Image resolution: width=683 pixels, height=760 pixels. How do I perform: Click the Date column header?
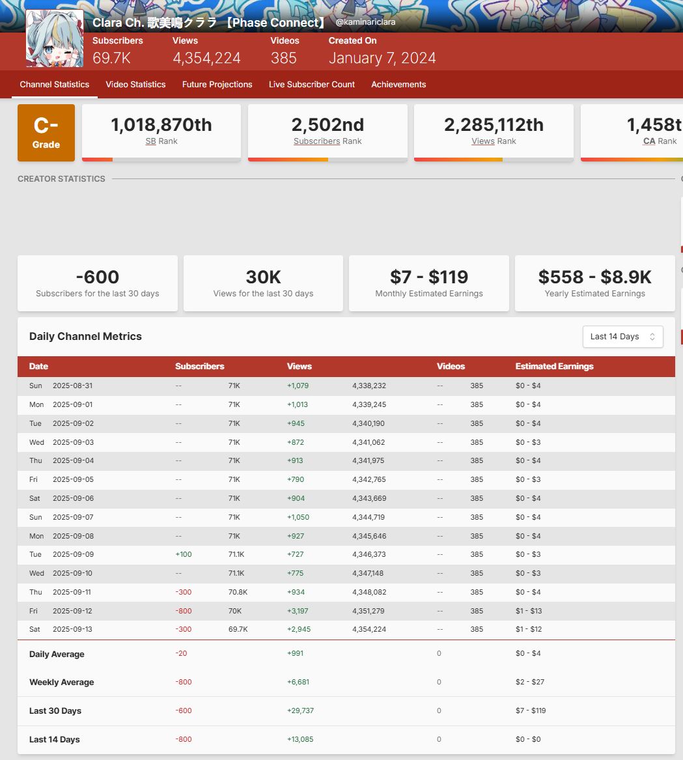(38, 367)
